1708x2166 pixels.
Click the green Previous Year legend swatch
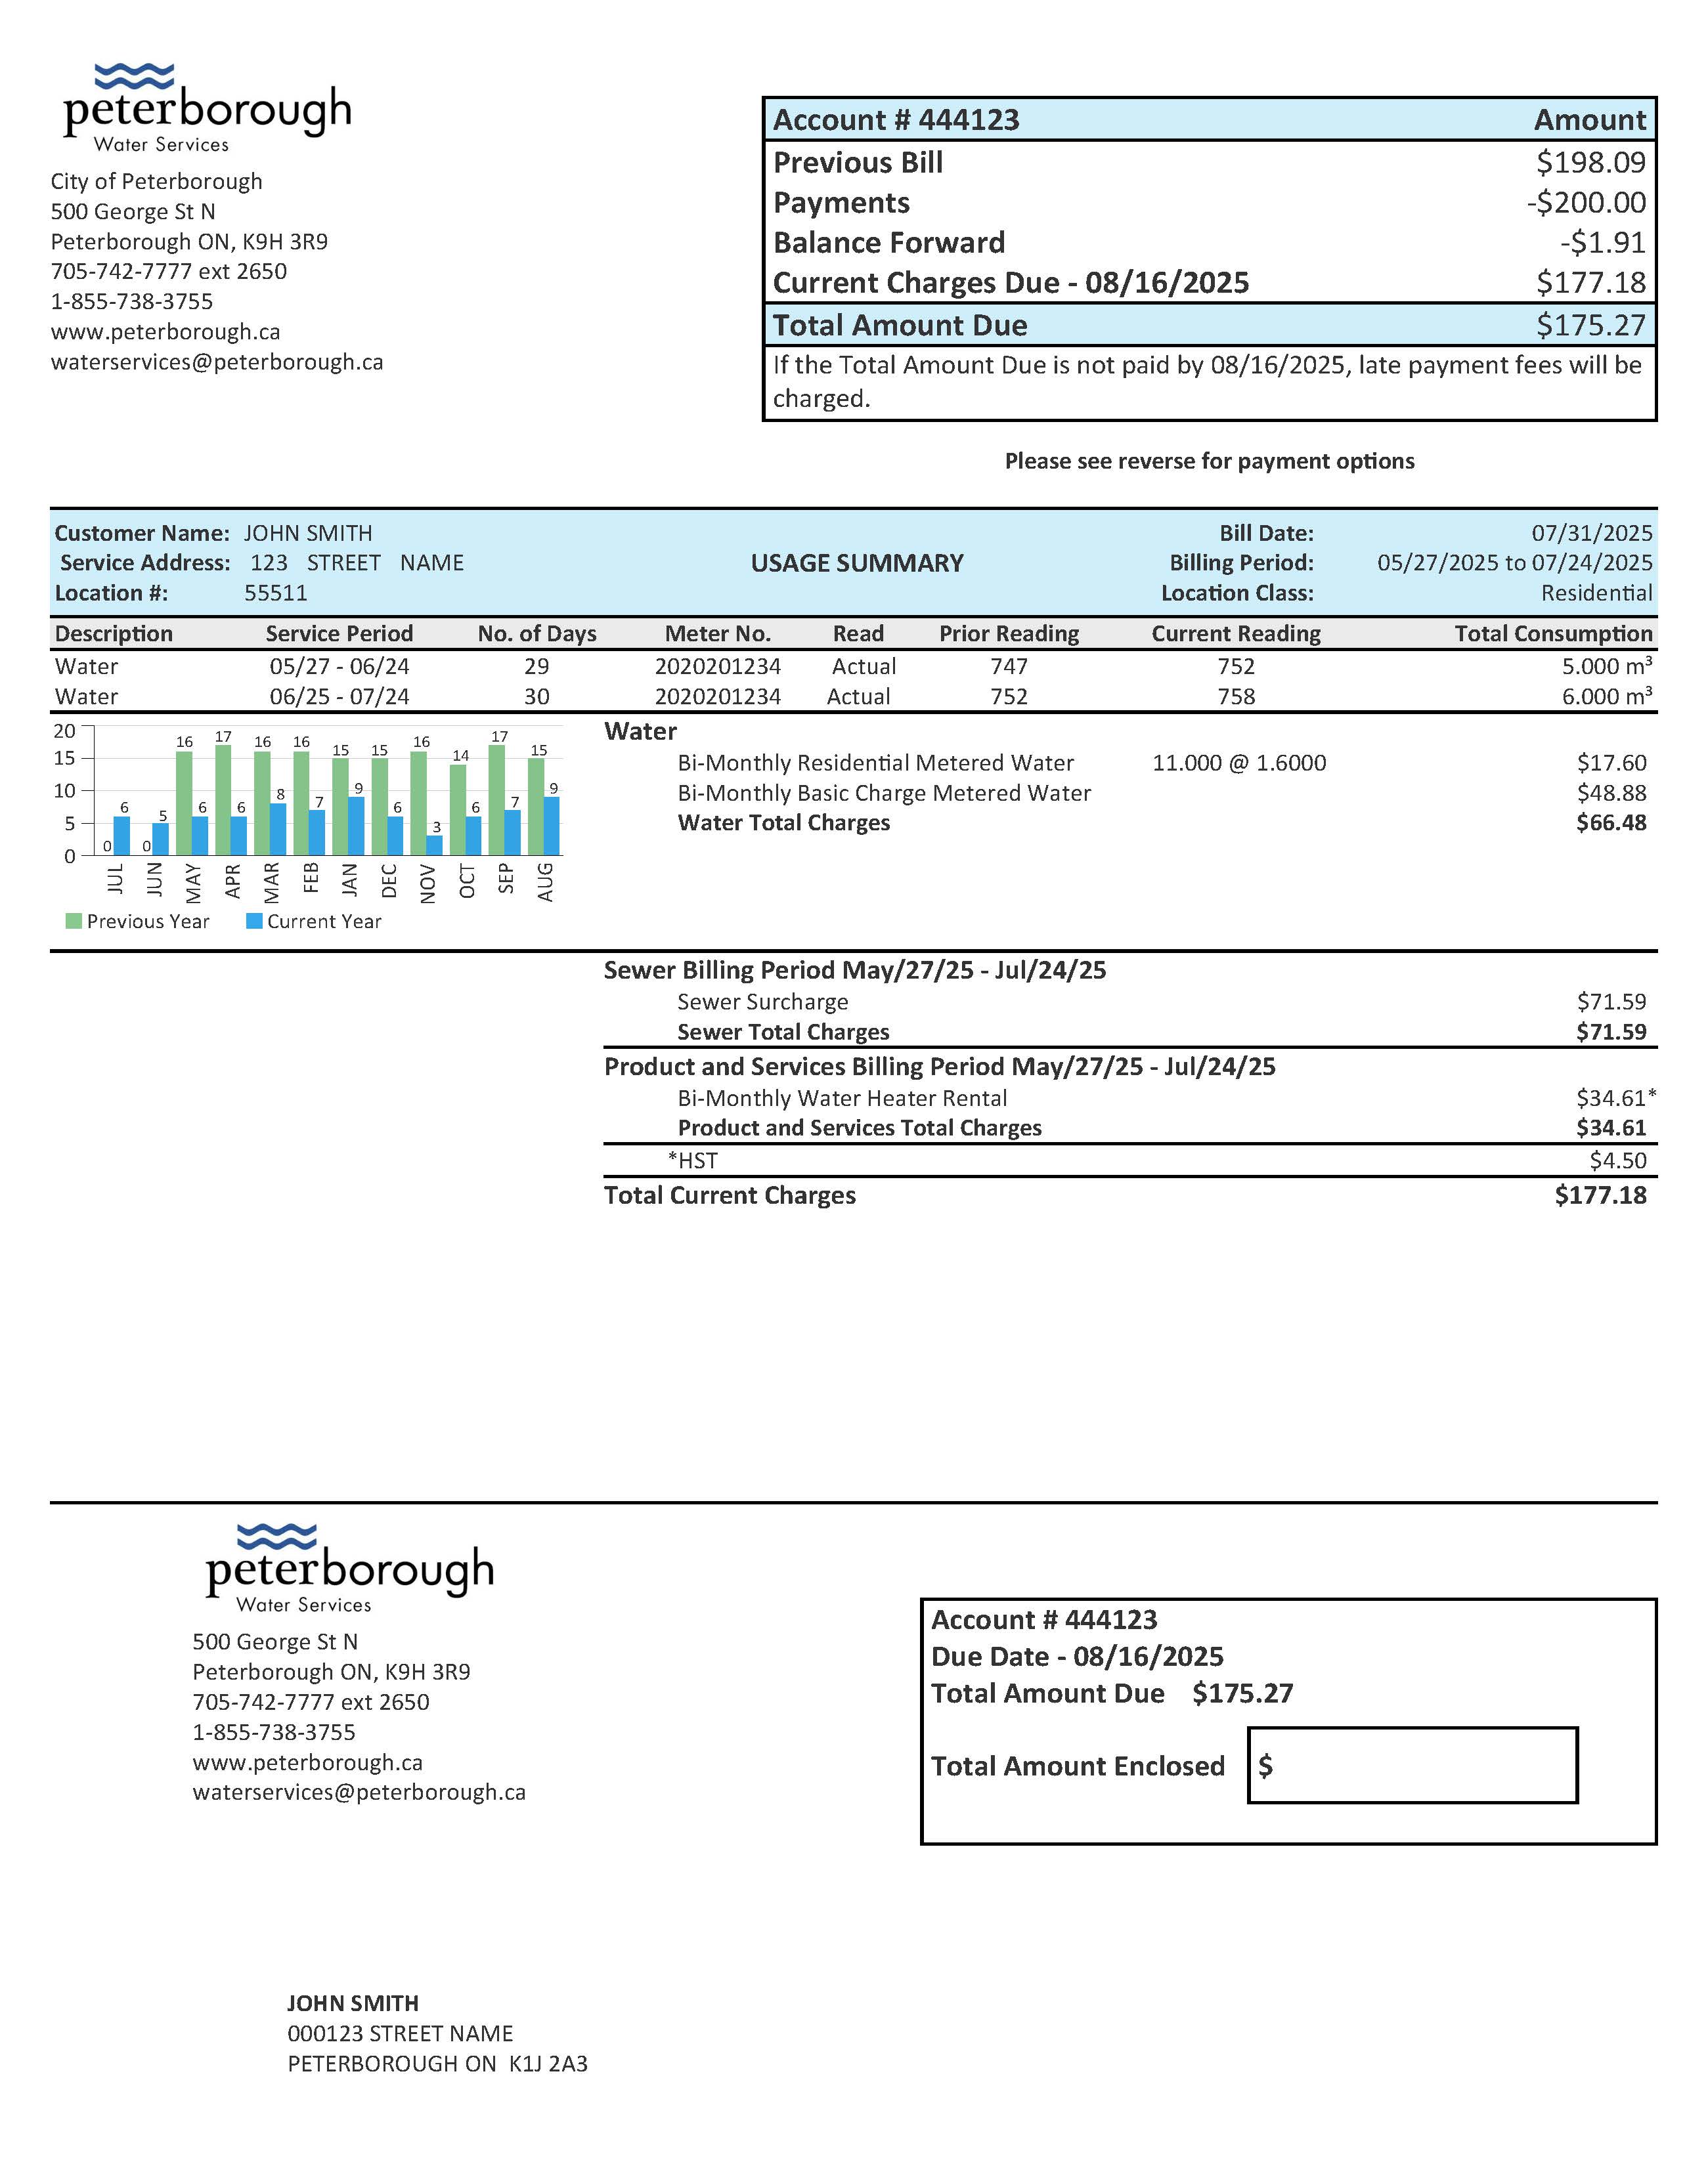[73, 921]
